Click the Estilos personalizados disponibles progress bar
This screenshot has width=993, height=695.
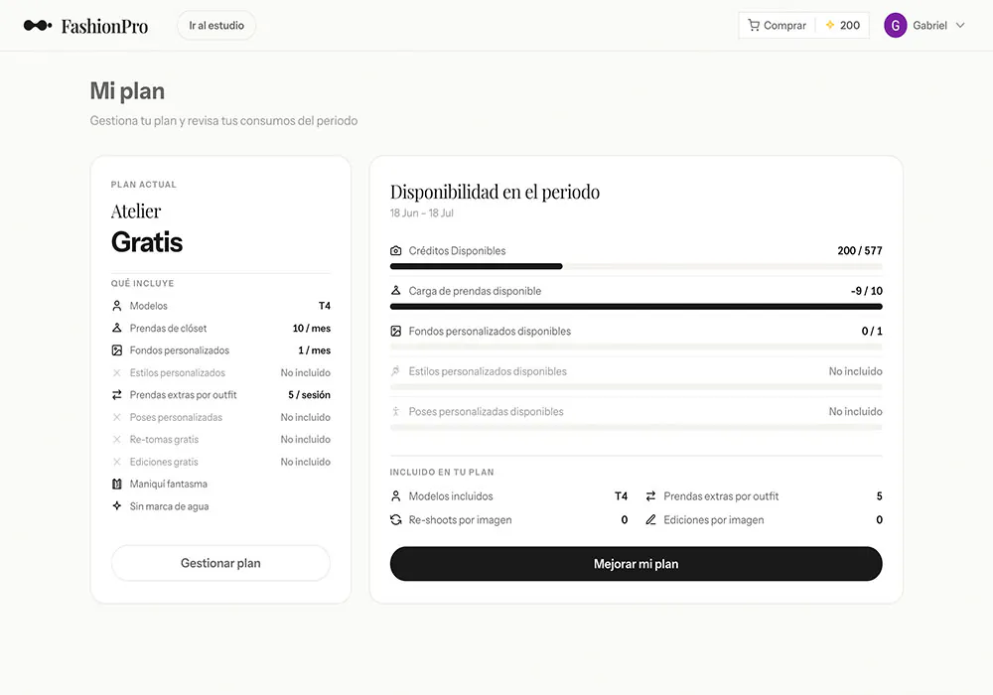636,387
